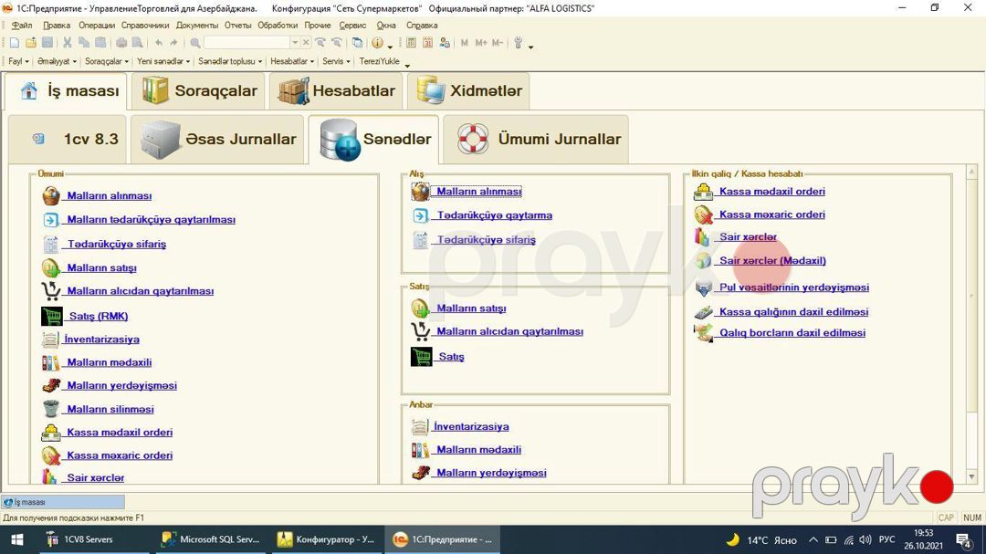Click the help info toolbar icon
Image resolution: width=986 pixels, height=554 pixels.
377,43
